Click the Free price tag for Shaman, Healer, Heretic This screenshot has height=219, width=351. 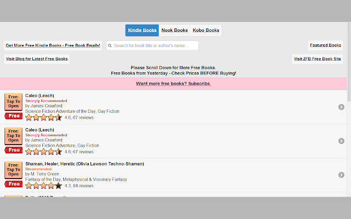click(x=13, y=184)
